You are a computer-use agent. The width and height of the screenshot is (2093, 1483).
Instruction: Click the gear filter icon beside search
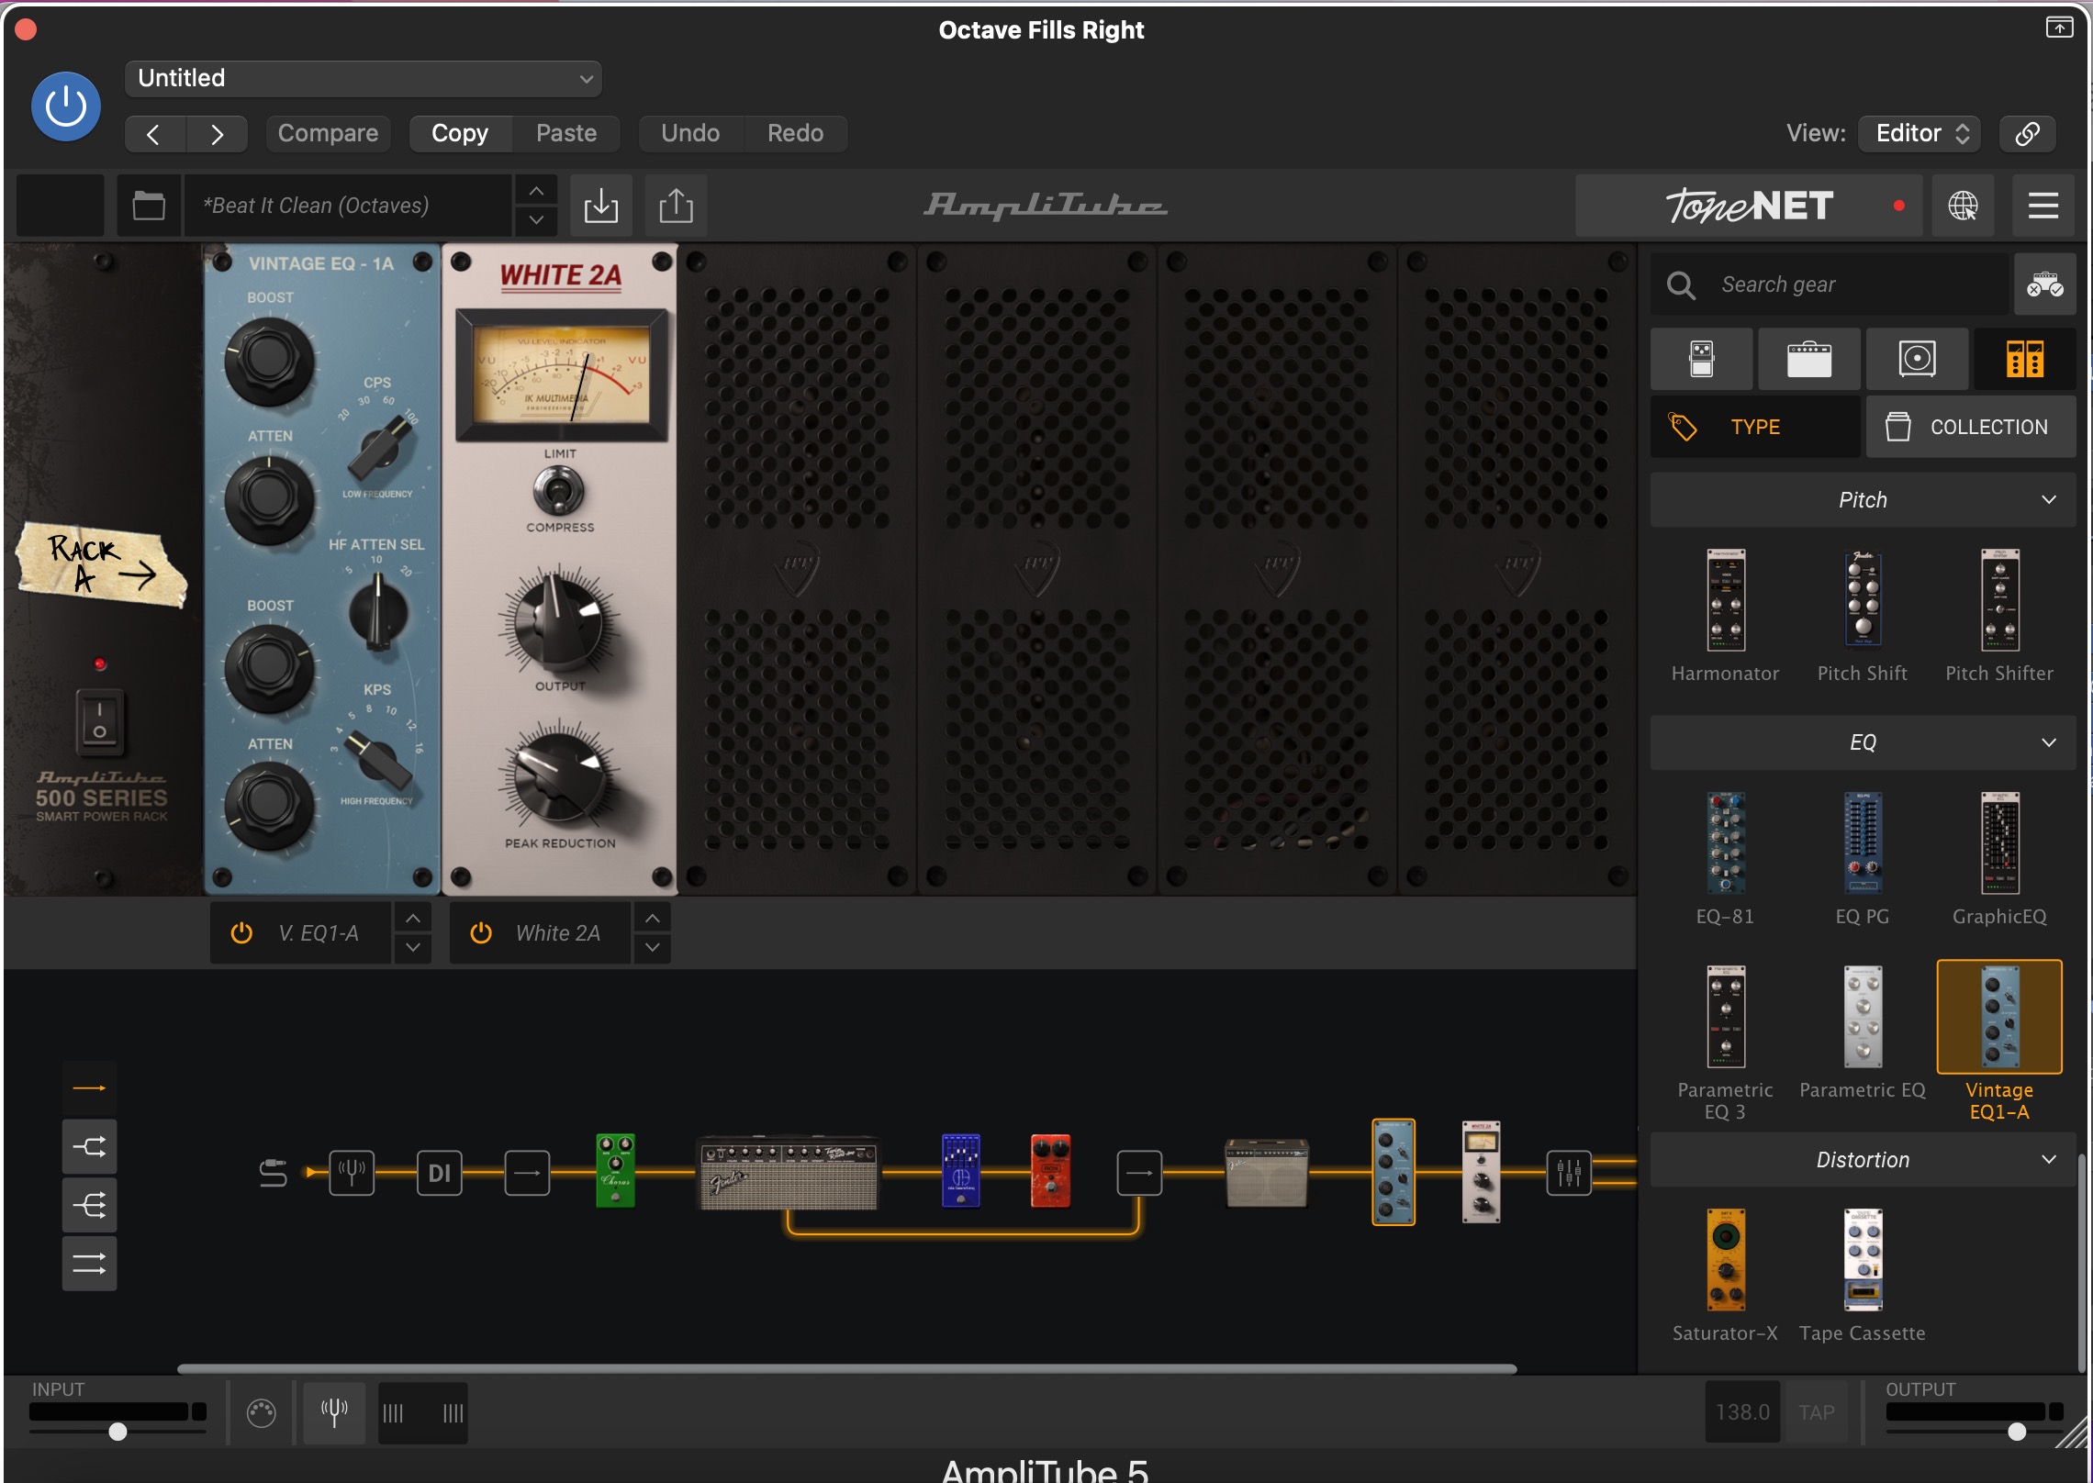tap(2044, 284)
